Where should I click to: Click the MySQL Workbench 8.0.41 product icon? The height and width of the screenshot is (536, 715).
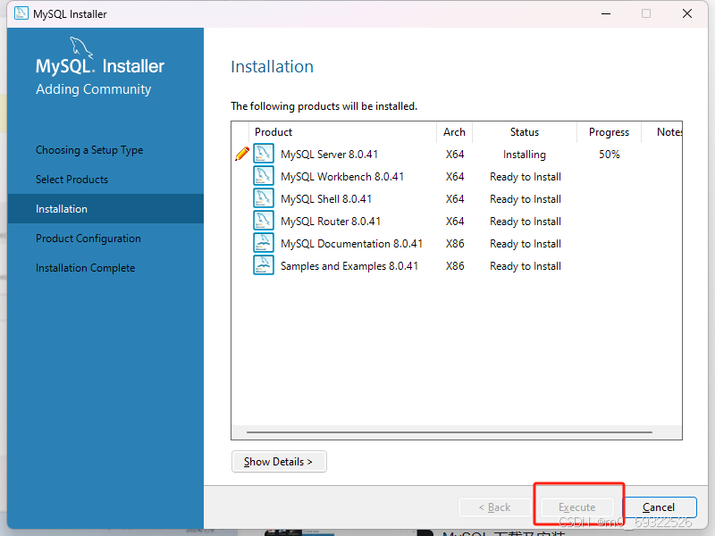click(264, 176)
